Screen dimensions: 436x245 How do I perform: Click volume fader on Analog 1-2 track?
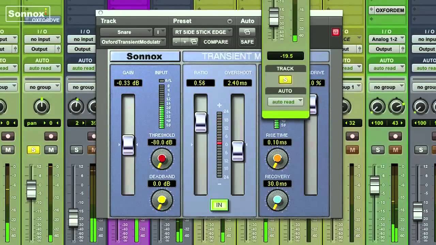[375, 185]
